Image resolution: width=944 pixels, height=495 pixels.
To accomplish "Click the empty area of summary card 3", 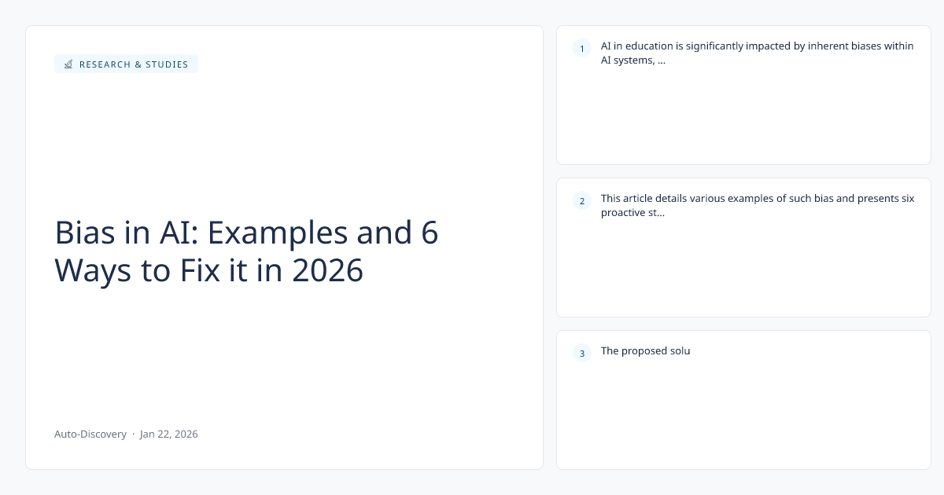I will pyautogui.click(x=743, y=416).
